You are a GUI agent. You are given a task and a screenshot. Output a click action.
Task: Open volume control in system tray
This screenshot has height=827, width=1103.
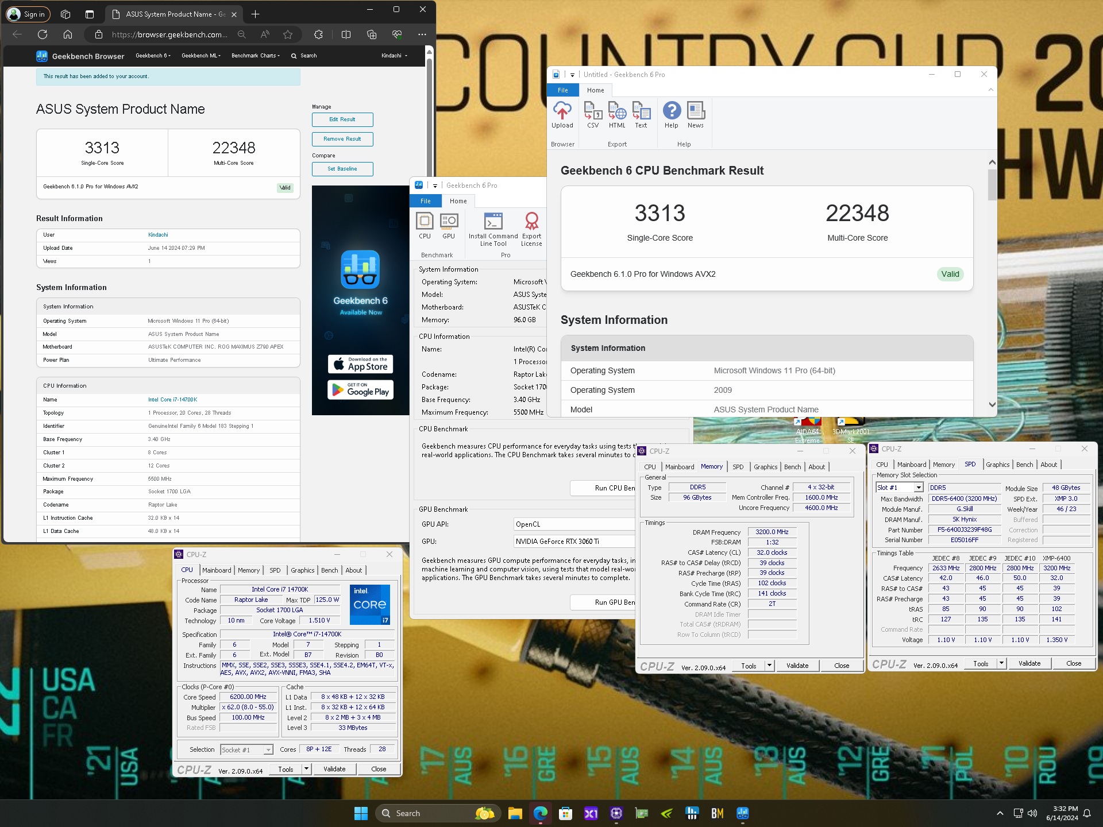tap(1032, 813)
